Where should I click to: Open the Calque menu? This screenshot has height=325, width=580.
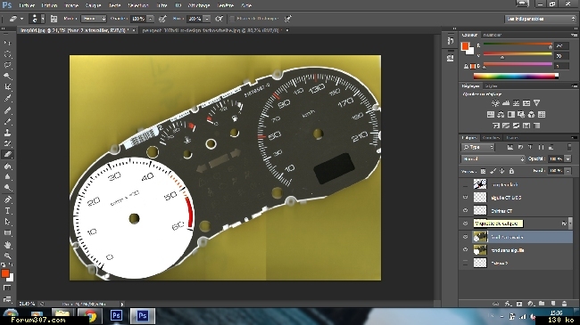(93, 5)
